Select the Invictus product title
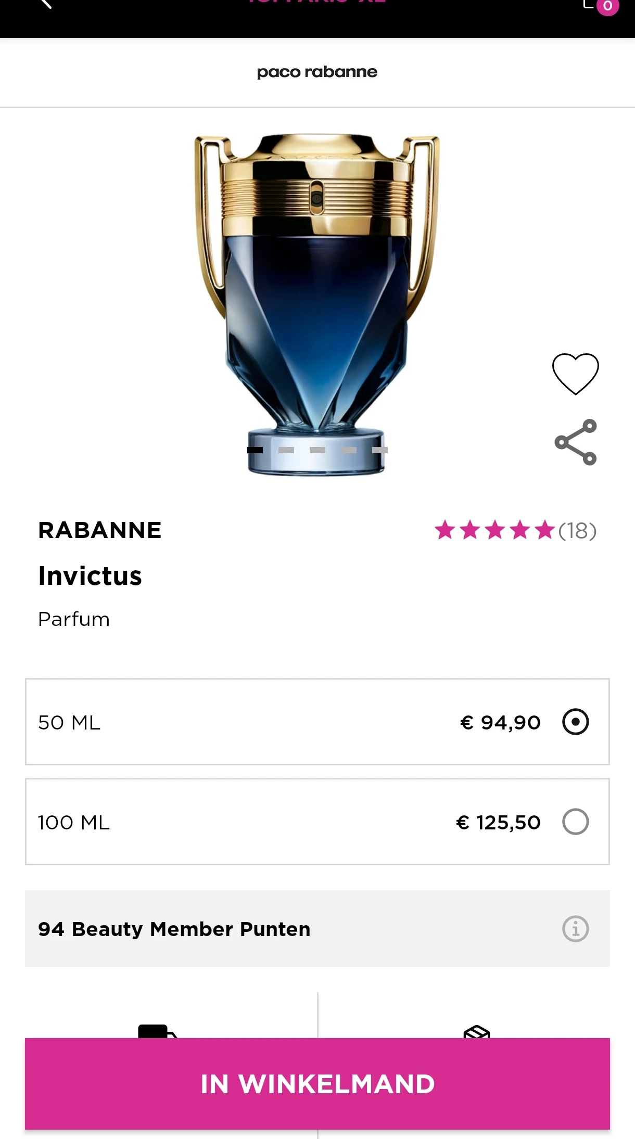This screenshot has height=1139, width=635. coord(90,575)
